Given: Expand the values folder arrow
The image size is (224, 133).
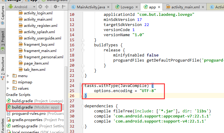Looking at the screenshot, I should click(x=8, y=88).
